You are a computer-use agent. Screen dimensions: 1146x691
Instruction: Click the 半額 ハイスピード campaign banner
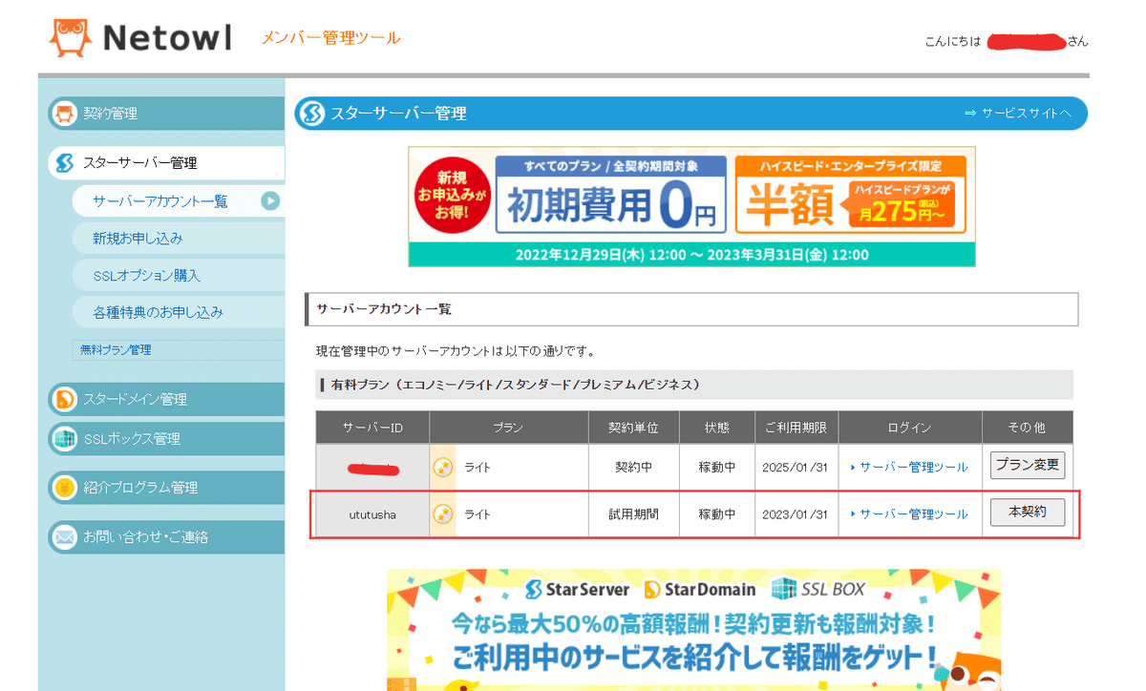[x=851, y=195]
